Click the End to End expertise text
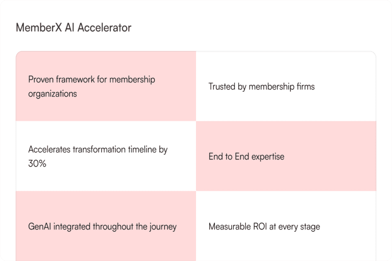The image size is (392, 261). (246, 156)
